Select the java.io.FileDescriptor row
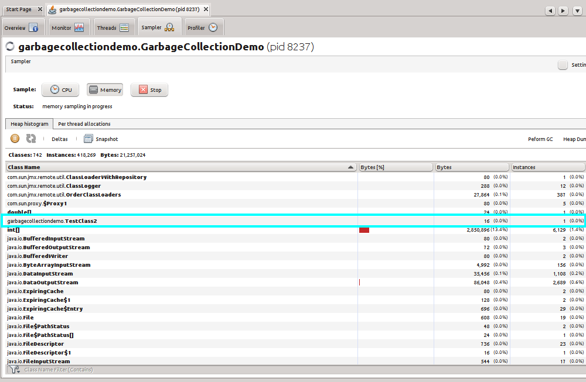The width and height of the screenshot is (586, 382). point(295,343)
